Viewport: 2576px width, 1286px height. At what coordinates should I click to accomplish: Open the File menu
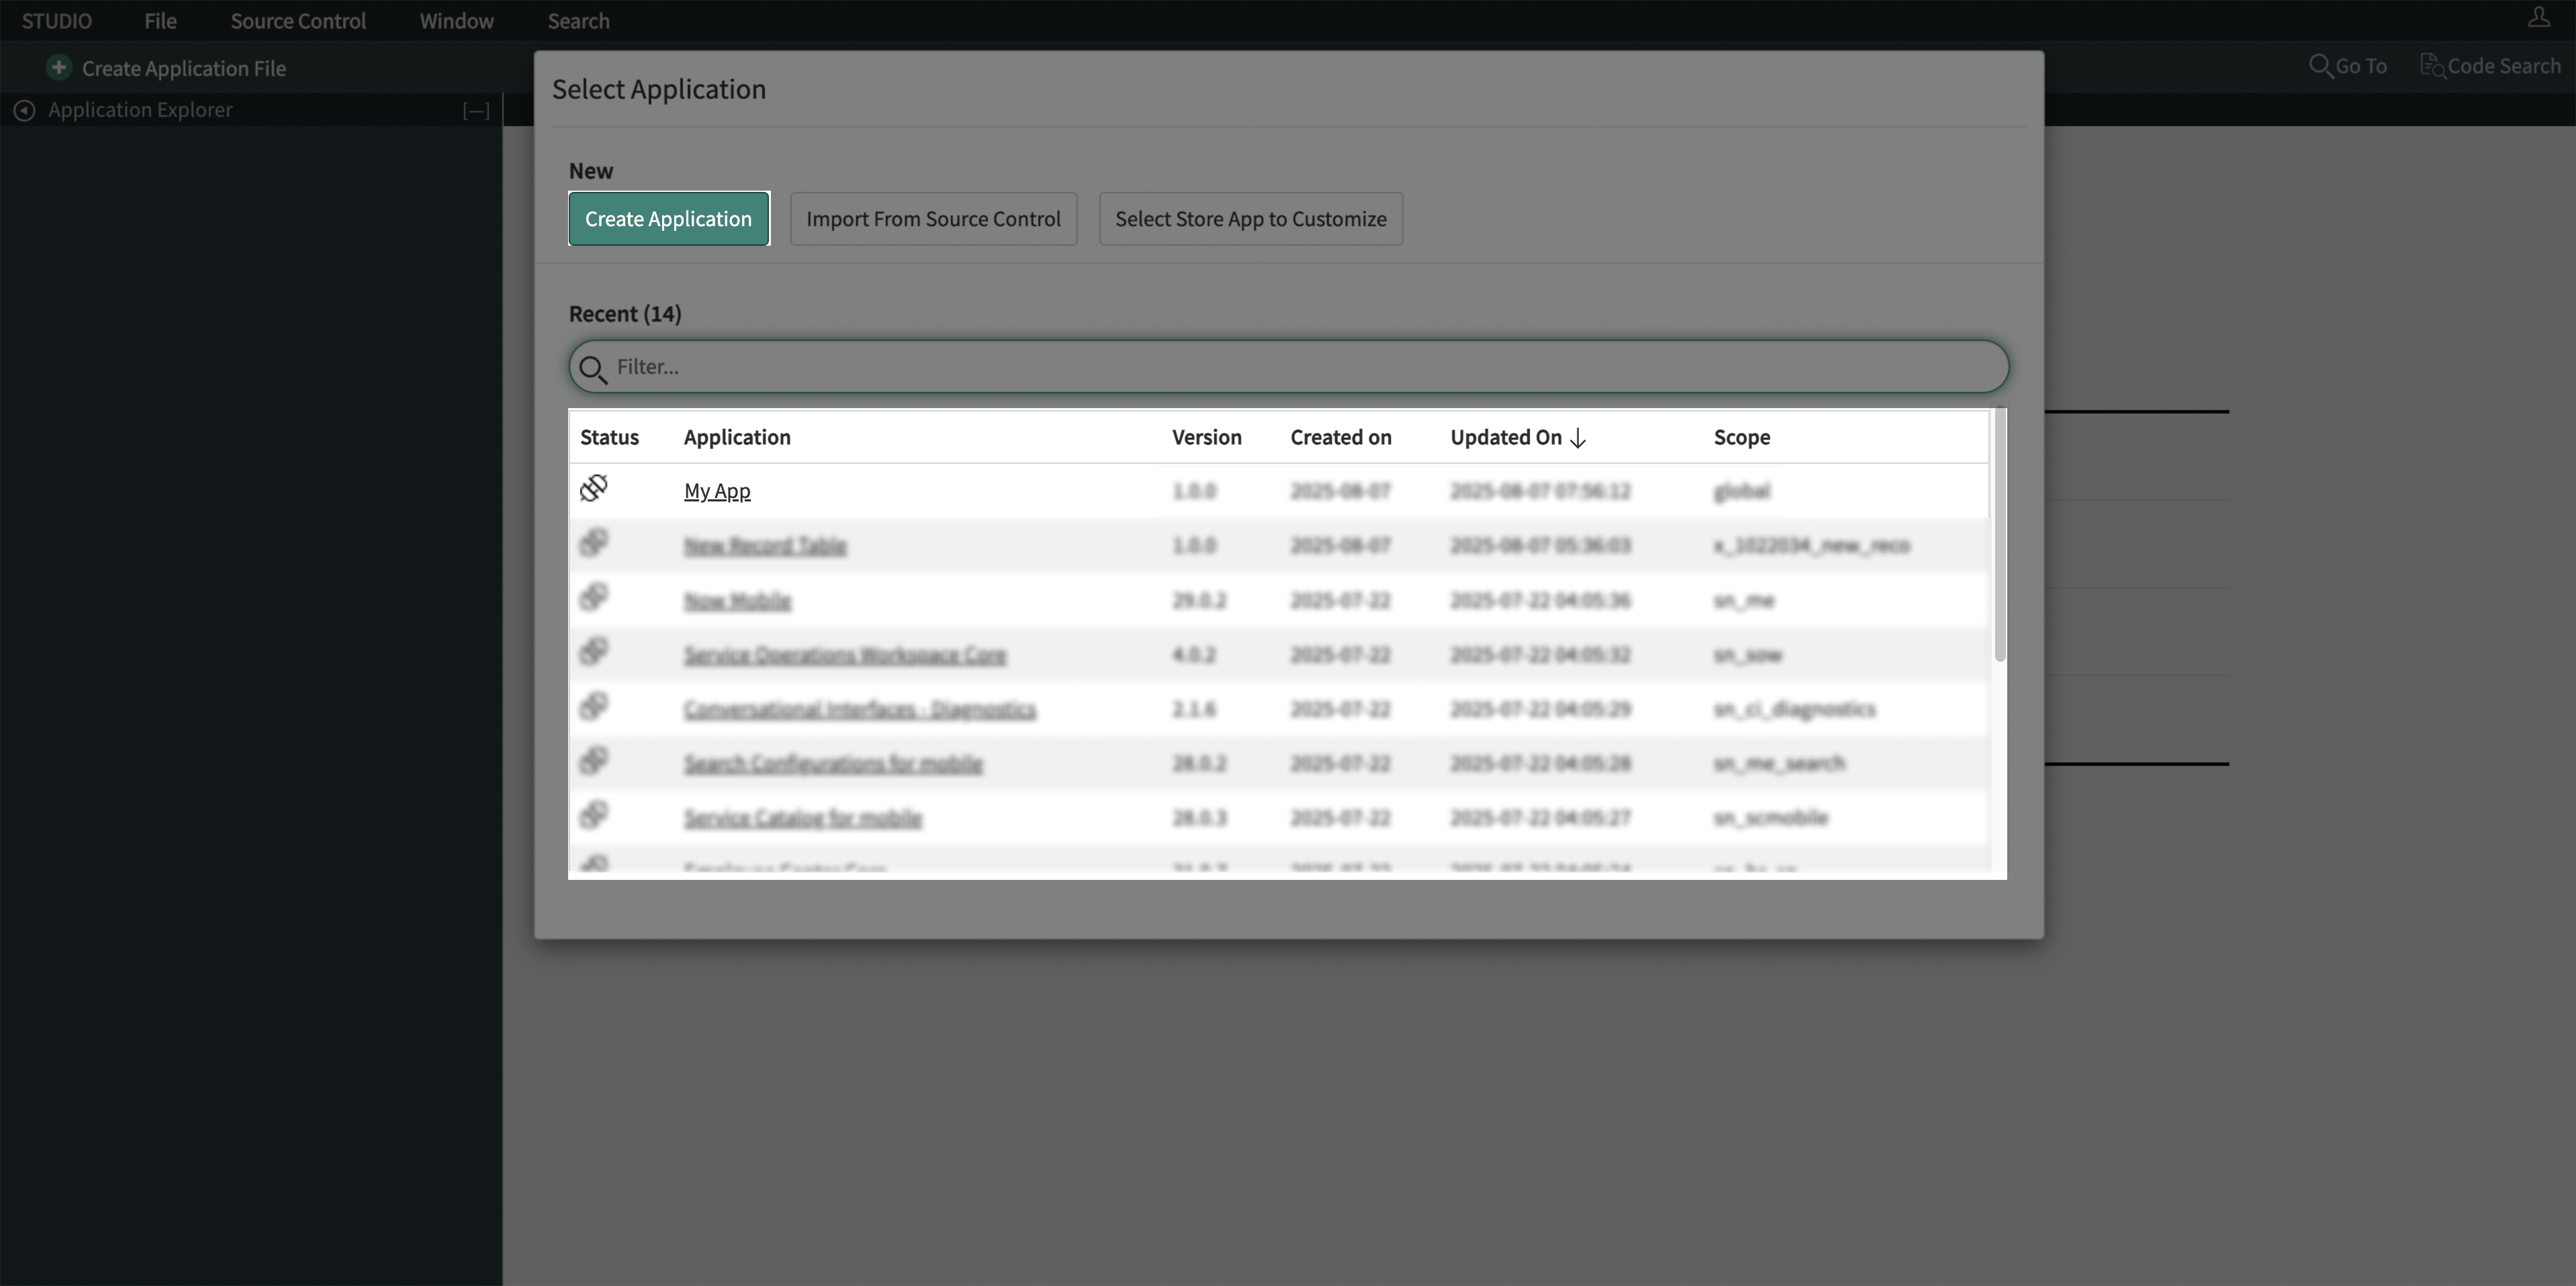tap(160, 21)
